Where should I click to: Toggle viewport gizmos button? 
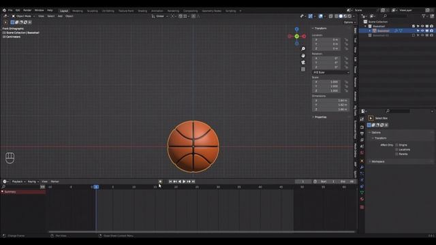[x=311, y=16]
